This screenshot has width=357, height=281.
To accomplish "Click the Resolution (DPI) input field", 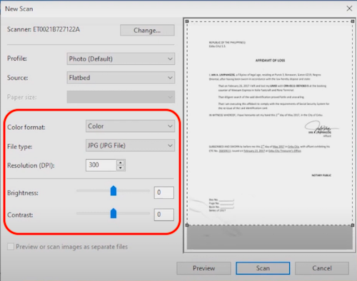I will (x=101, y=165).
